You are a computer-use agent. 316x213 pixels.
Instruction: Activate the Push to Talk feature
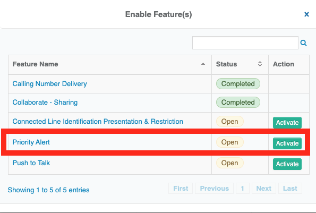(287, 164)
